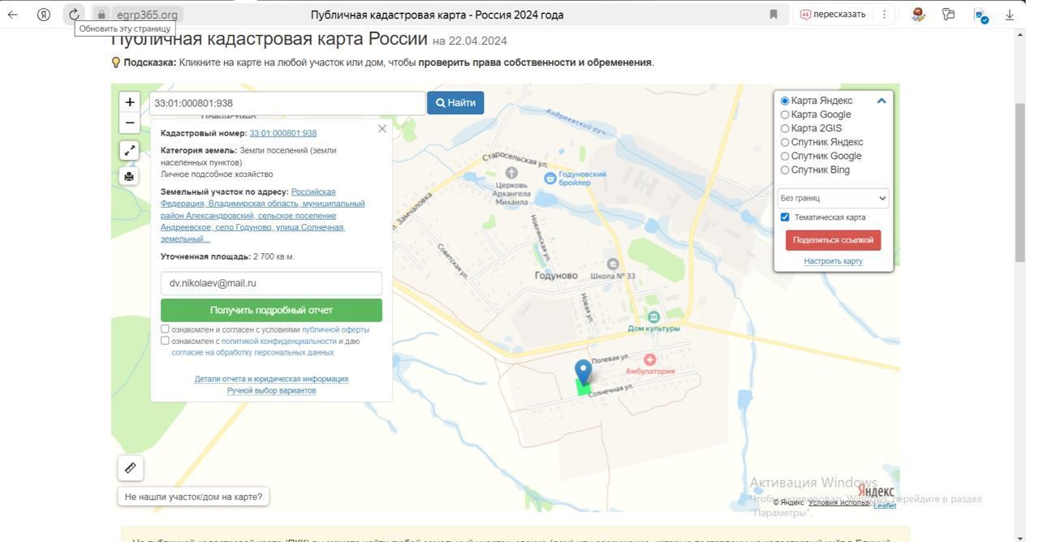Screen dimensions: 1039x542
Task: Click the Найти search button
Action: click(x=456, y=102)
